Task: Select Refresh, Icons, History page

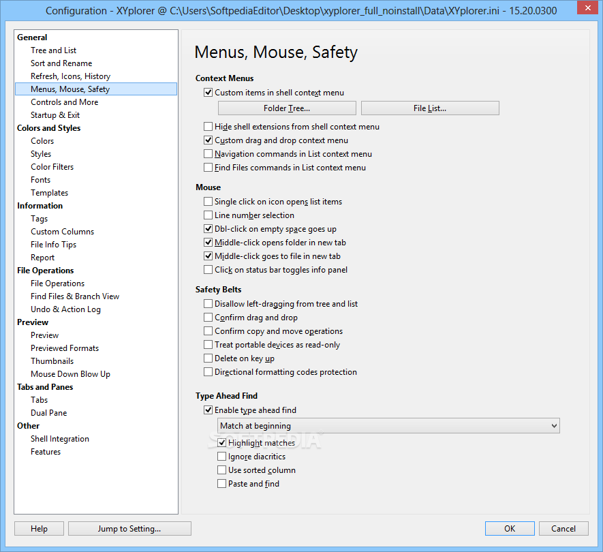Action: point(70,76)
